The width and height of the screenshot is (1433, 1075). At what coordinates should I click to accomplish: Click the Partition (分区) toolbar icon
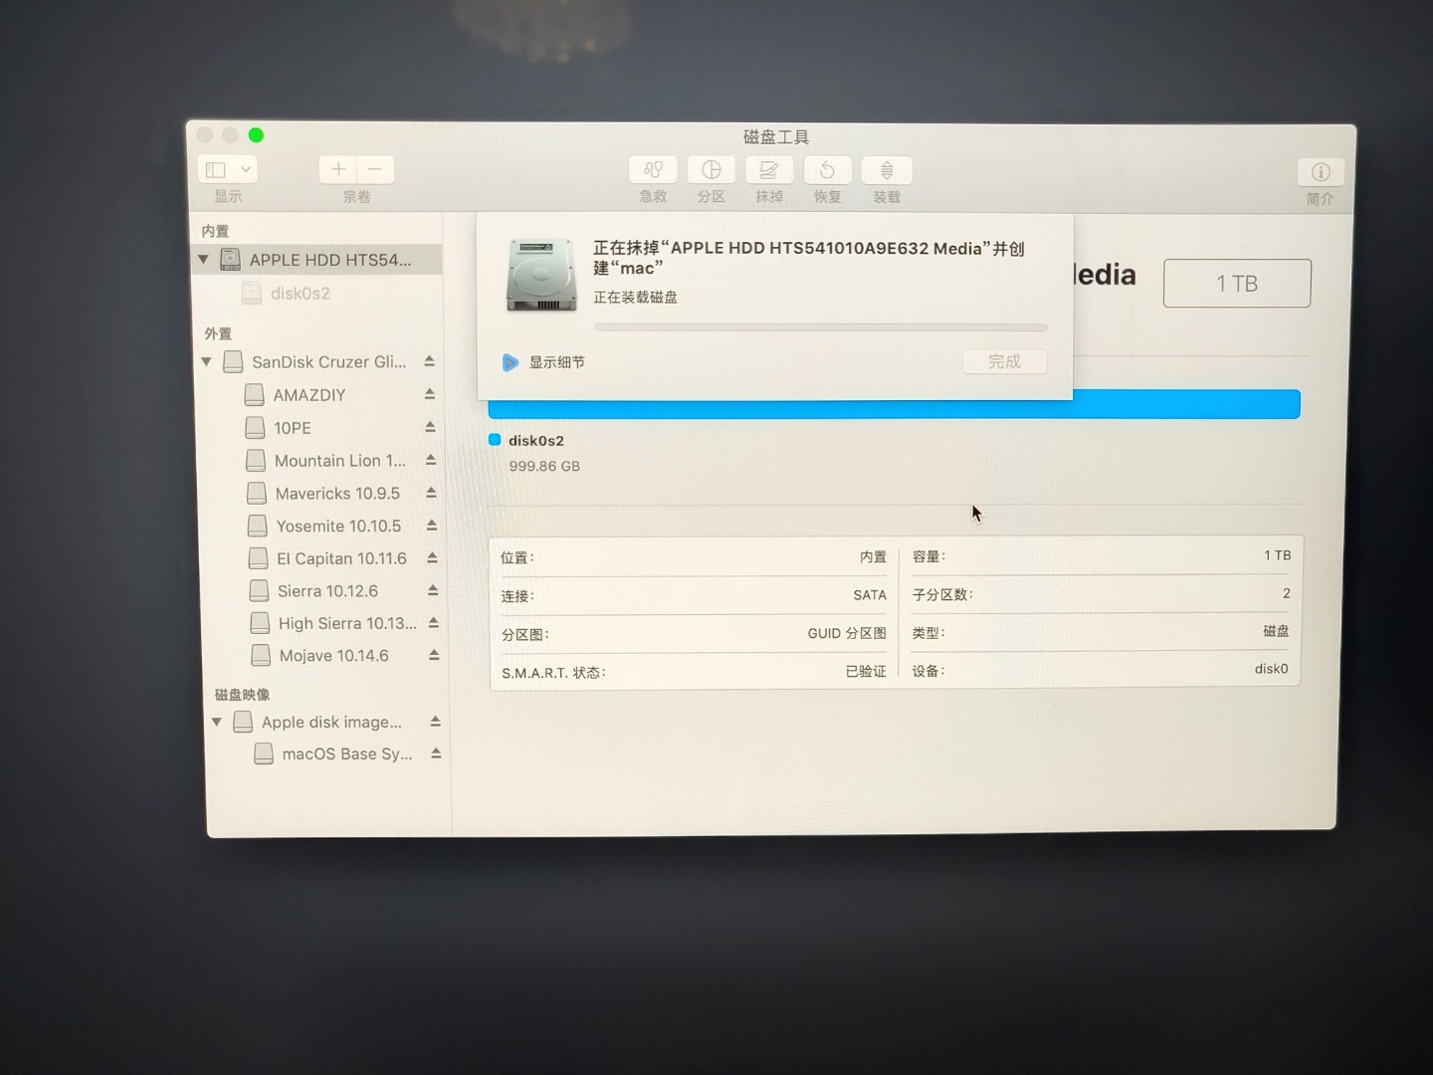point(711,170)
